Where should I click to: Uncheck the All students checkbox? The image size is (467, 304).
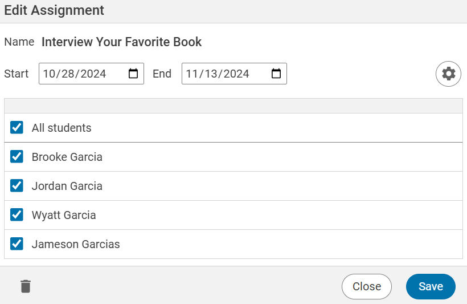17,128
